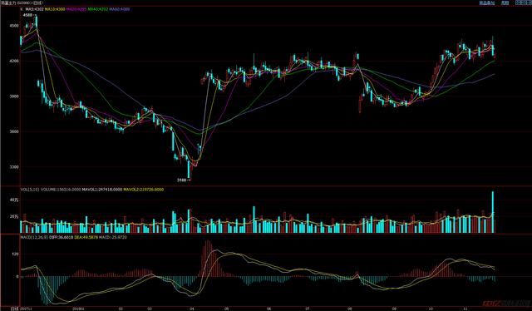Click the 4500 price axis label

[15, 26]
